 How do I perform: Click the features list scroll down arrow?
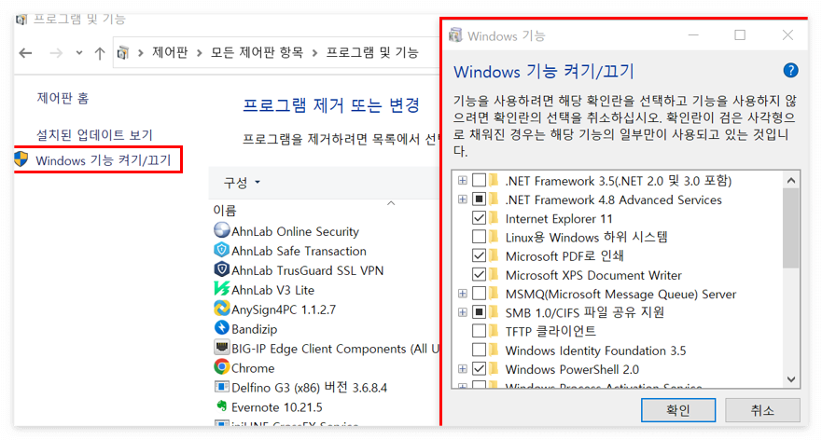coord(790,379)
